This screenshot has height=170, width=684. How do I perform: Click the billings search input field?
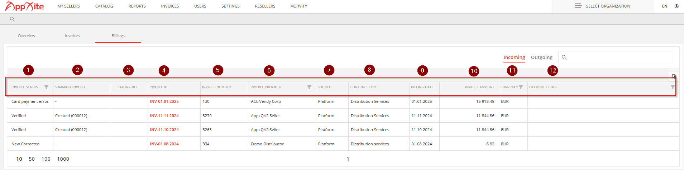point(615,57)
